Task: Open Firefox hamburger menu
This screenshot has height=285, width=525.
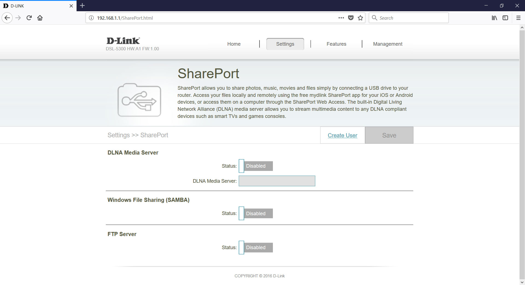Action: (518, 18)
